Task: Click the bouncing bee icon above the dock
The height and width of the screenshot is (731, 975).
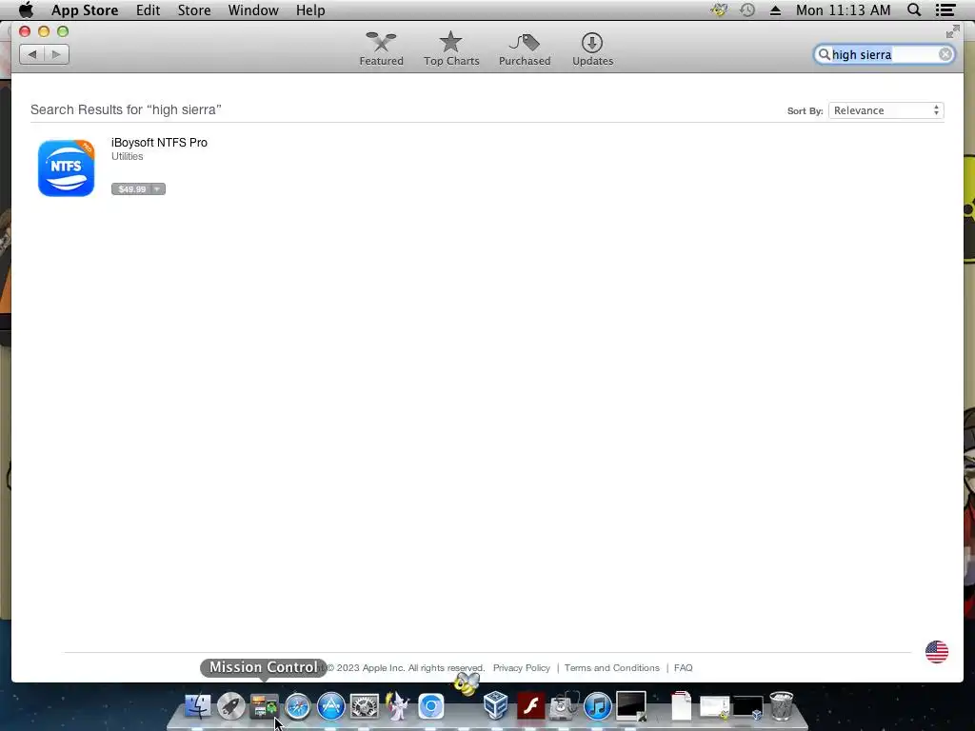Action: click(x=467, y=683)
